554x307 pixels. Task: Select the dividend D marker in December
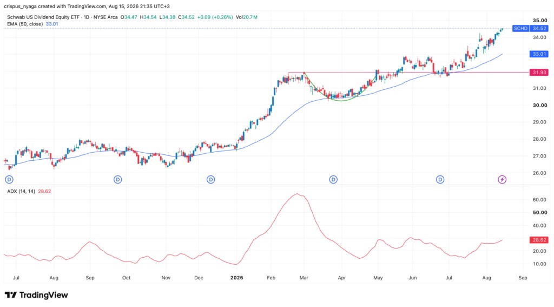coord(210,180)
